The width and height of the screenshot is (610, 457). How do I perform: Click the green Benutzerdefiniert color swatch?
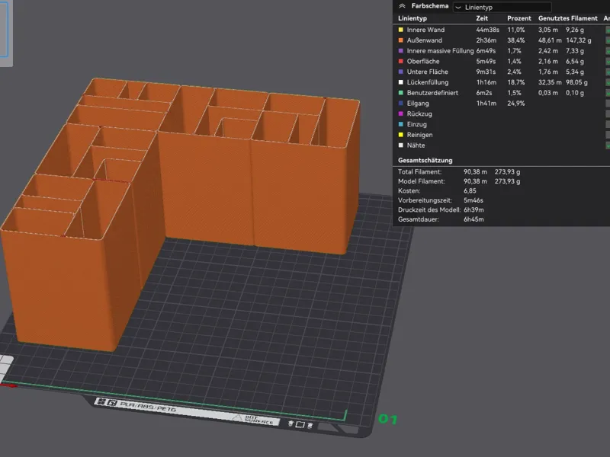(x=401, y=92)
